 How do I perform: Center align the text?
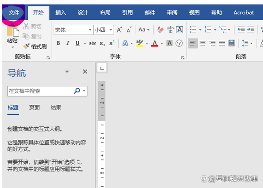tap(203, 43)
